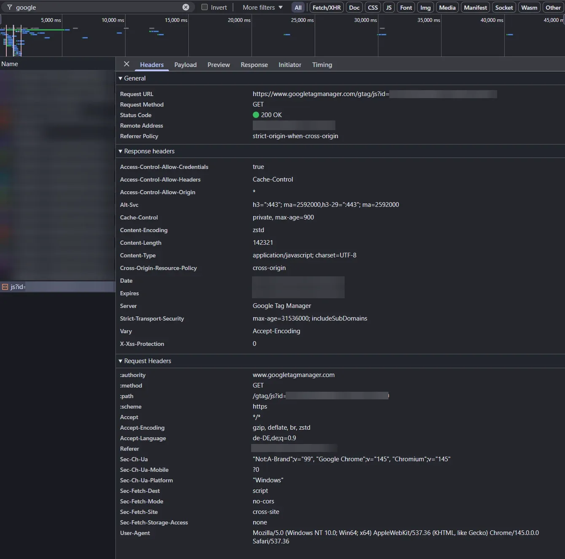Click the Wasm filter chip
The width and height of the screenshot is (565, 559).
click(x=529, y=7)
